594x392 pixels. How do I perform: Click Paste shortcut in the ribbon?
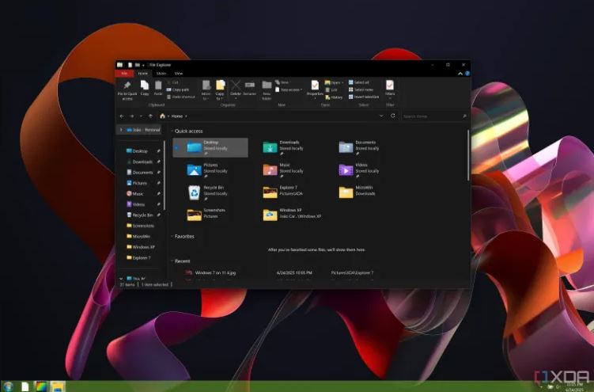(x=180, y=97)
